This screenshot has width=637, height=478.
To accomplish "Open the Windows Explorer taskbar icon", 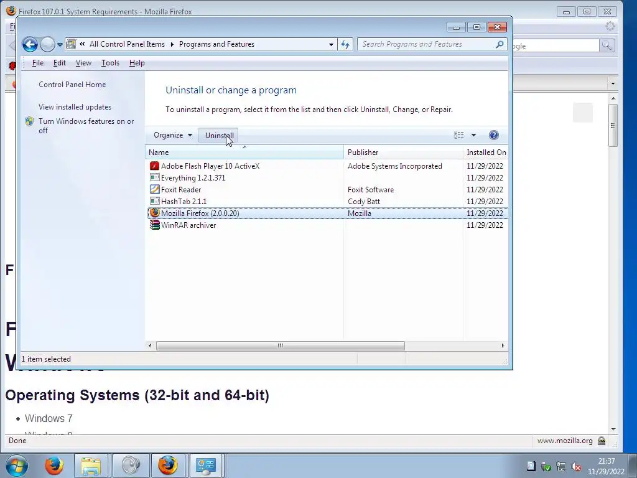I will [91, 466].
